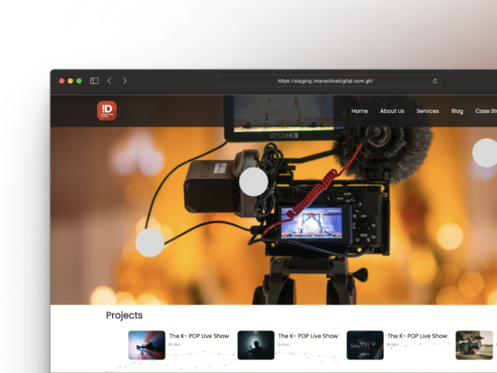Navigate to the About Us page
497x373 pixels.
(x=392, y=111)
